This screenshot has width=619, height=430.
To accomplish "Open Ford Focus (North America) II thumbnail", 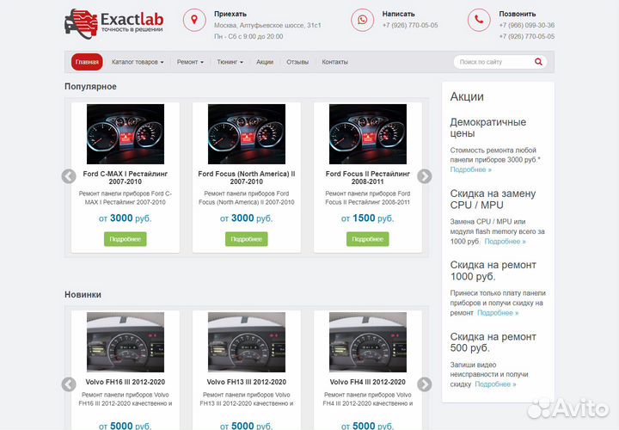I will (x=247, y=134).
